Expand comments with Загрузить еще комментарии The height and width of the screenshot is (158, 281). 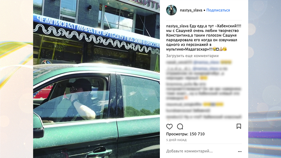tap(192, 56)
